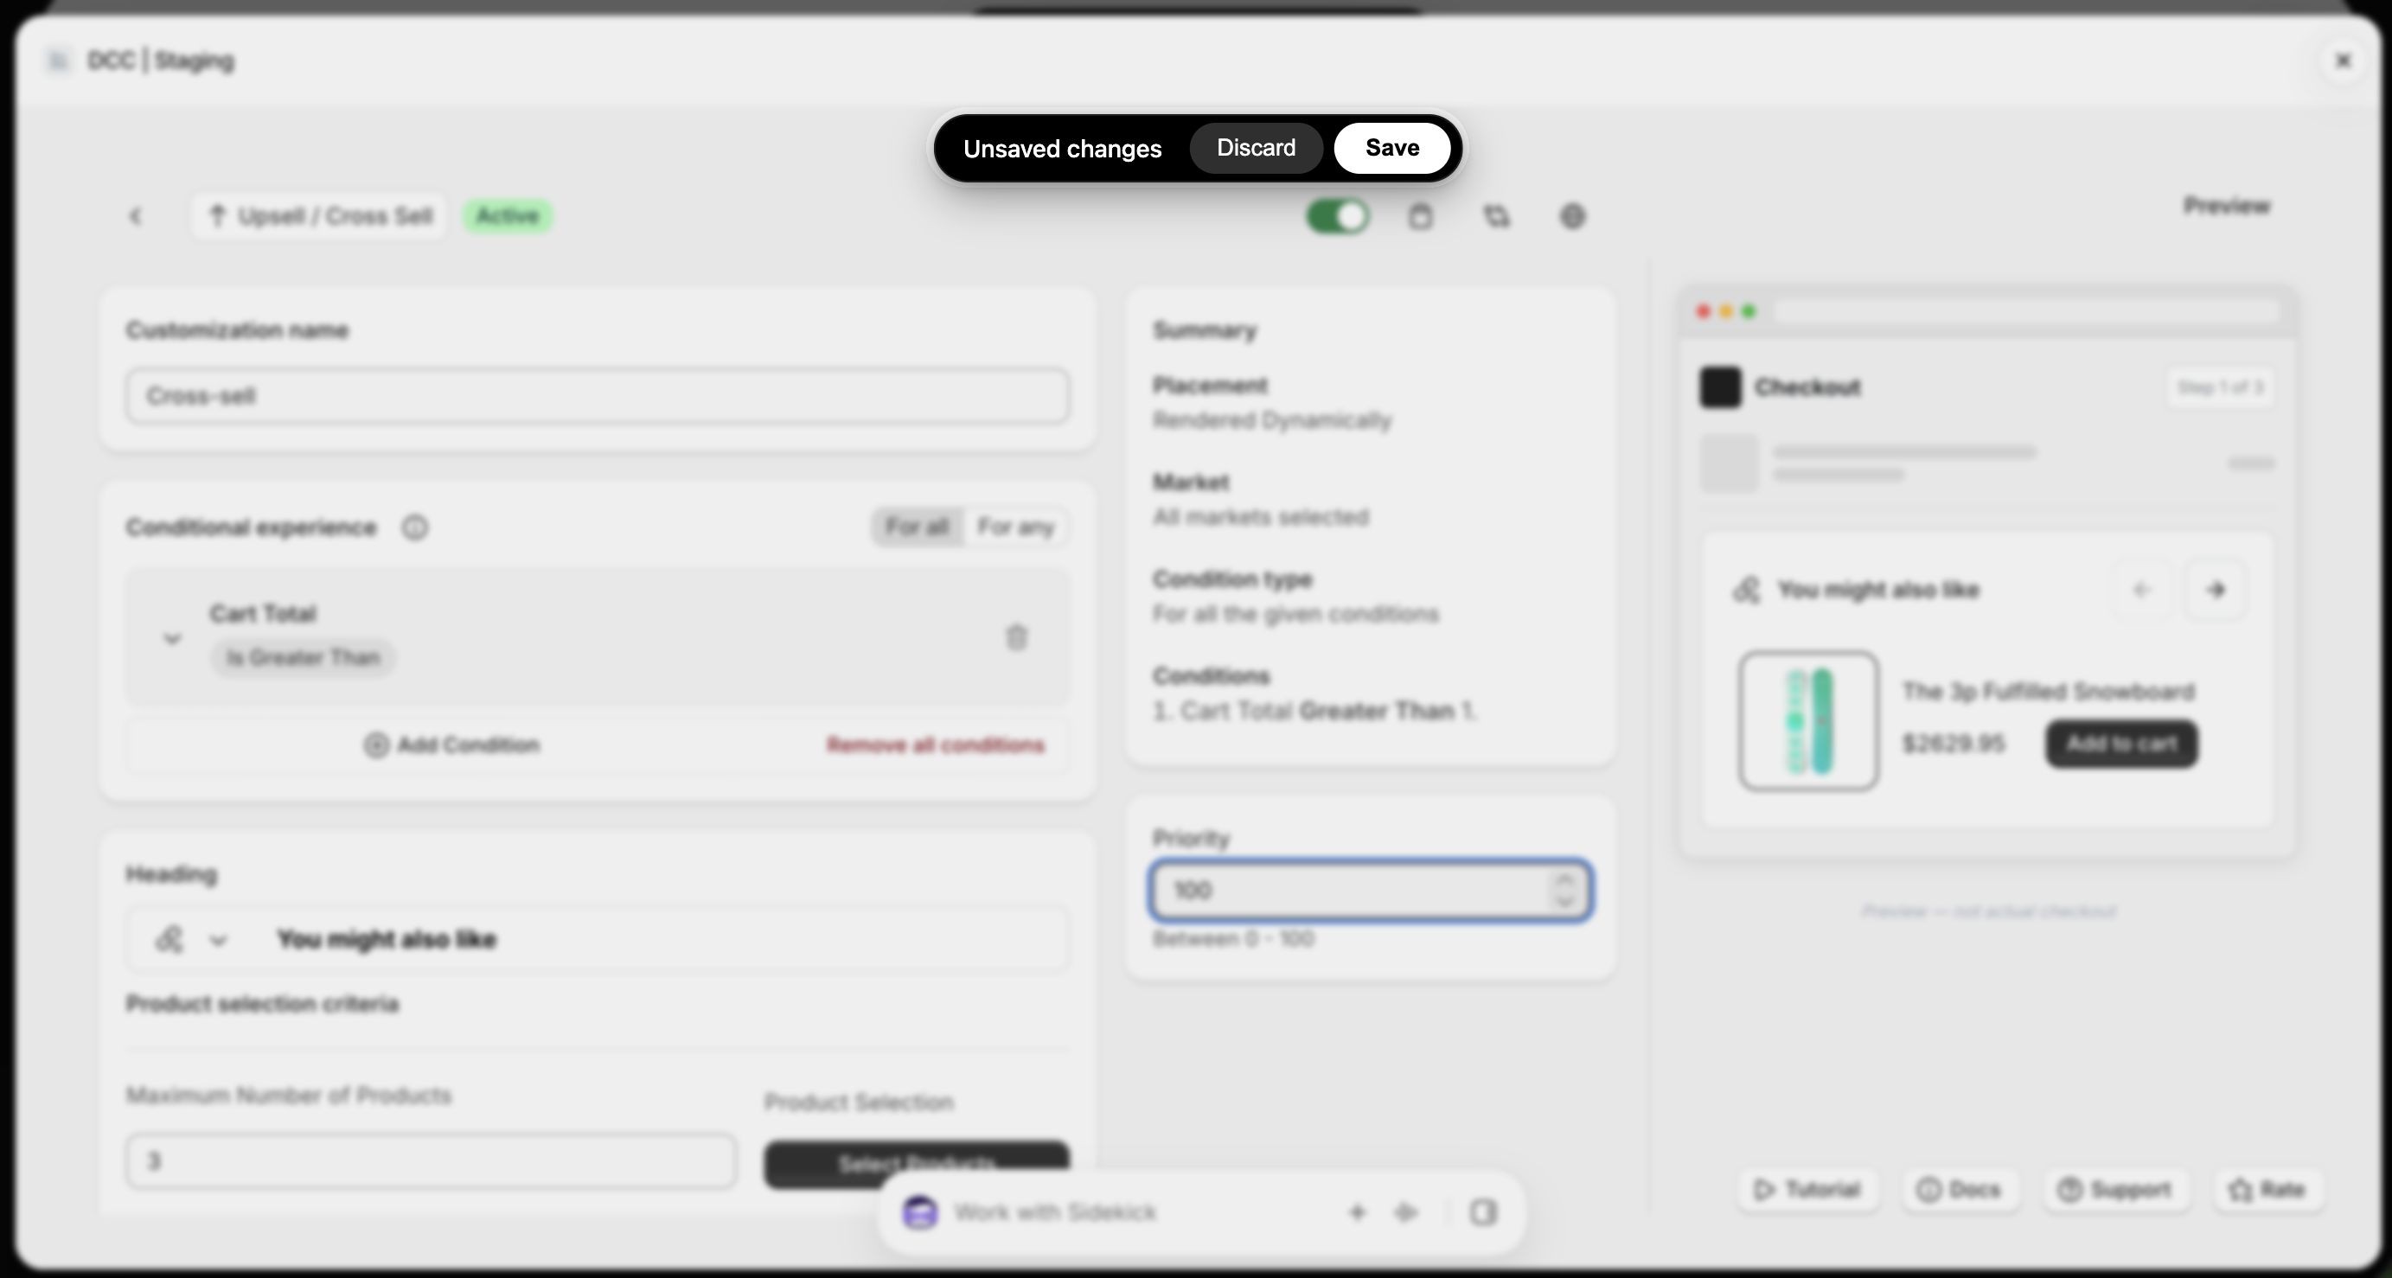Image resolution: width=2392 pixels, height=1278 pixels.
Task: Delete the Cart Total condition
Action: pos(1017,638)
